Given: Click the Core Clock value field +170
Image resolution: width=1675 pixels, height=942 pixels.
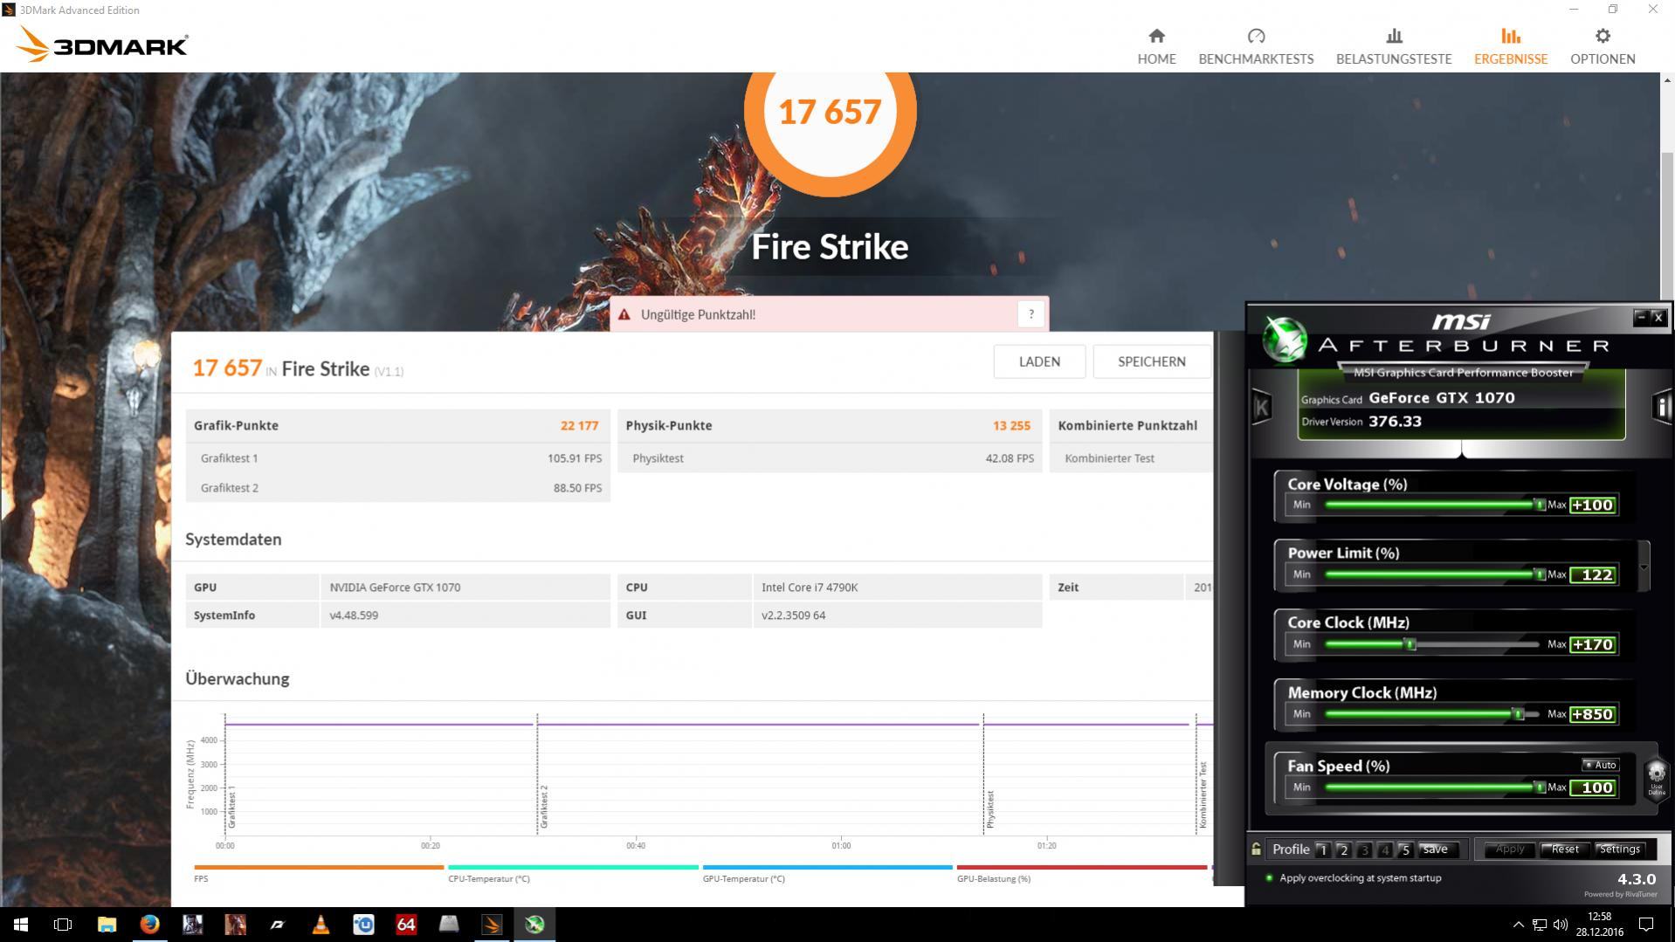Looking at the screenshot, I should coord(1593,644).
